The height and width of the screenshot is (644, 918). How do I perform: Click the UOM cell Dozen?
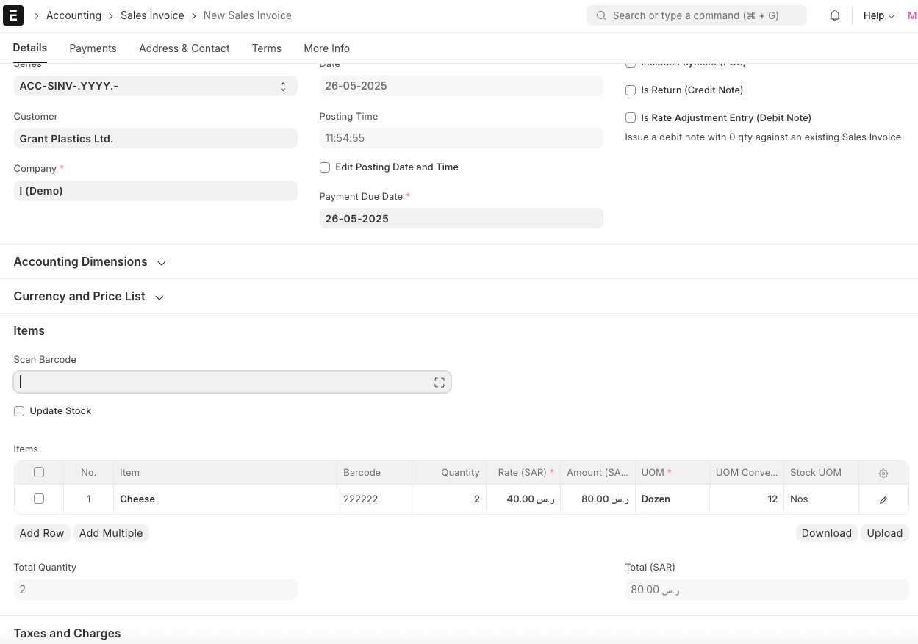[x=673, y=499]
